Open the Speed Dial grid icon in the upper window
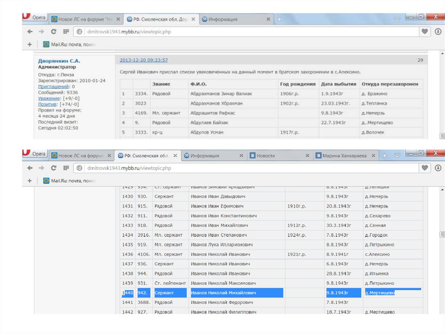This screenshot has height=334, width=445. pyautogui.click(x=66, y=31)
